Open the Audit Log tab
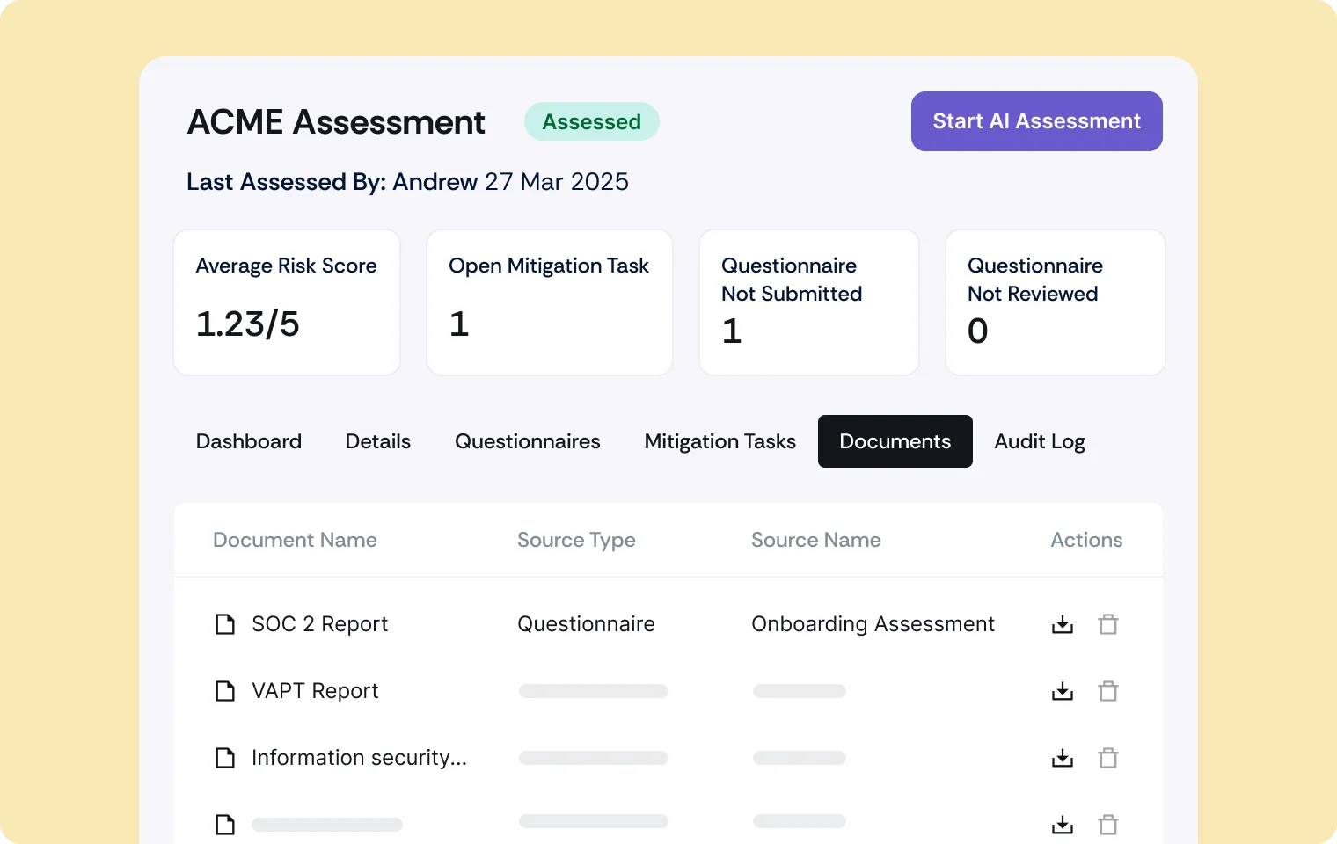The height and width of the screenshot is (844, 1337). click(1040, 441)
